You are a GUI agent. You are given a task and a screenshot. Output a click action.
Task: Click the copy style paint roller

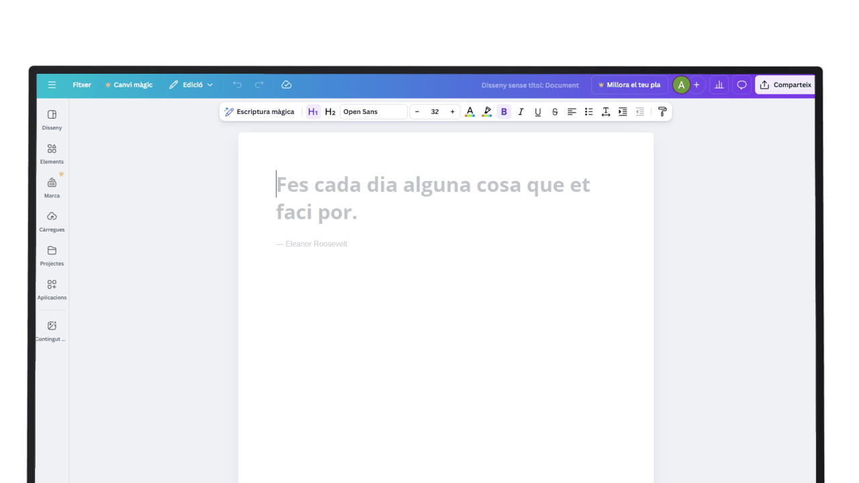point(662,112)
